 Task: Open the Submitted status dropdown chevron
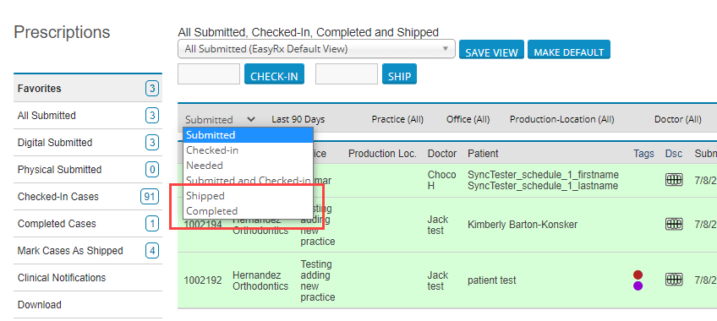251,120
